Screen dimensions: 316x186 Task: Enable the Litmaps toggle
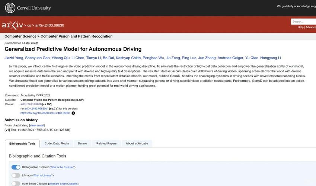pyautogui.click(x=16, y=175)
